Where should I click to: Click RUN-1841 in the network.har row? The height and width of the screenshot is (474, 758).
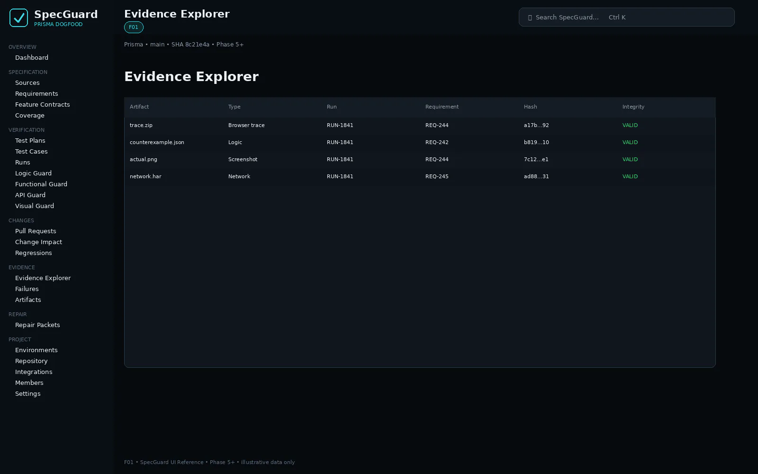coord(340,176)
